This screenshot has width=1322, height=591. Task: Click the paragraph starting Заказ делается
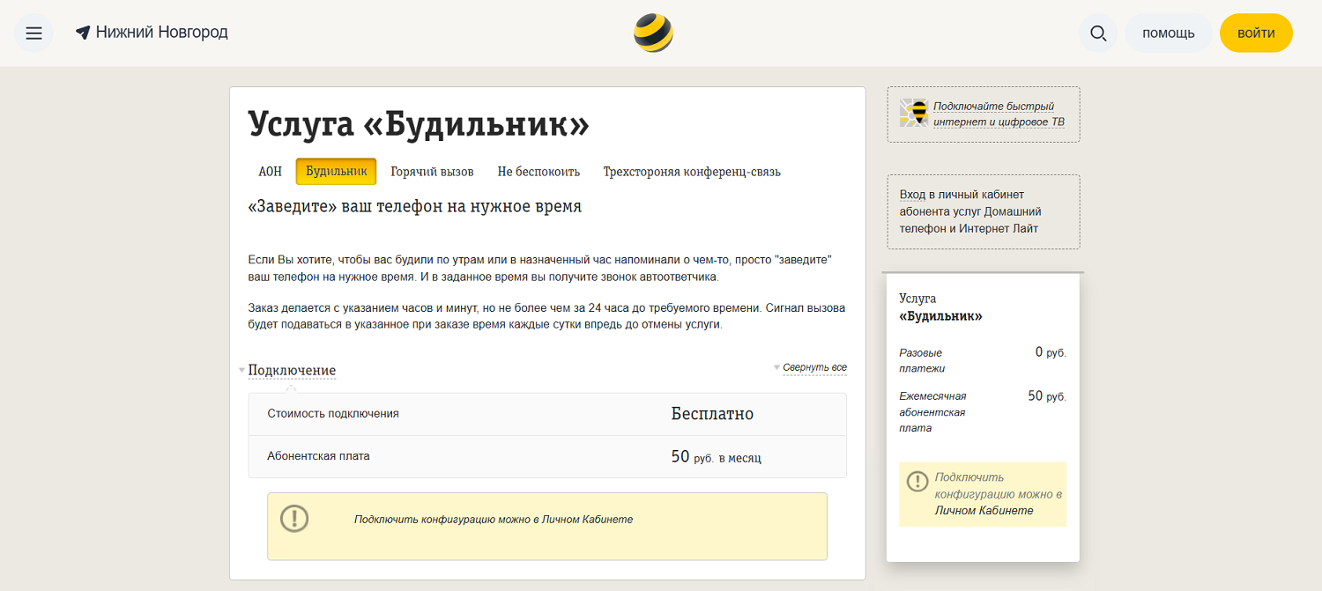click(546, 316)
